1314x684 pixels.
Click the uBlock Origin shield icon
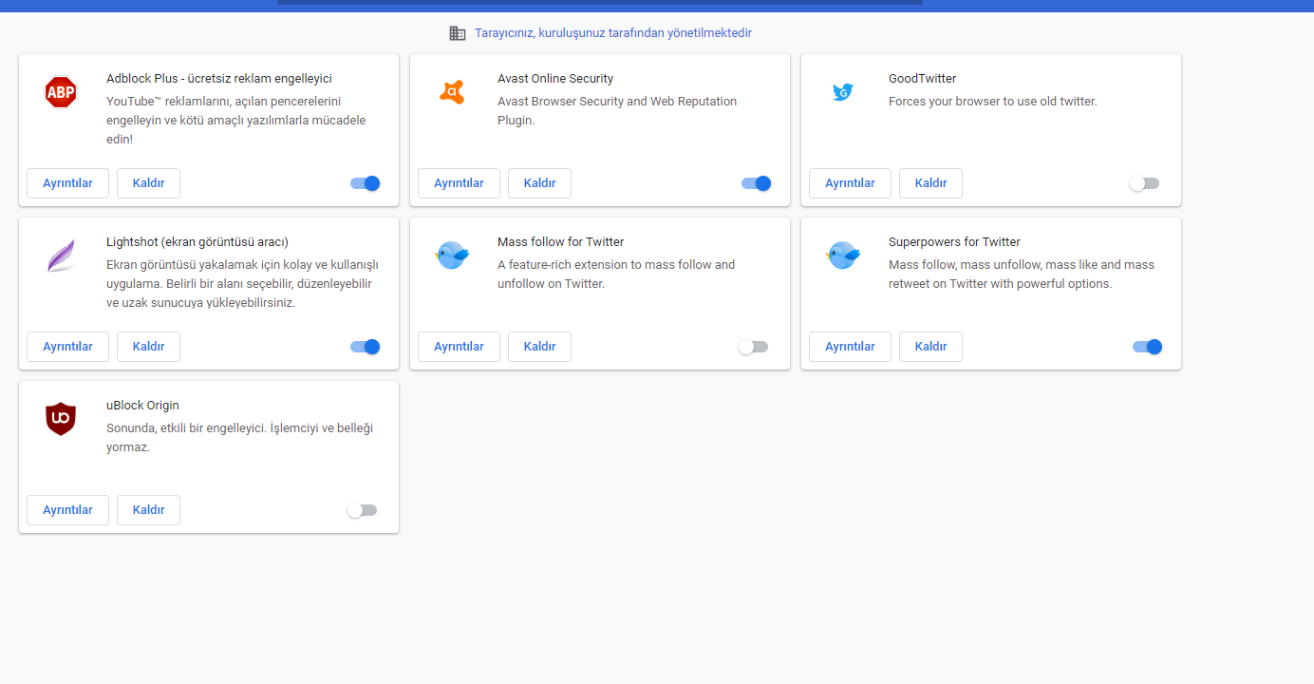click(61, 419)
